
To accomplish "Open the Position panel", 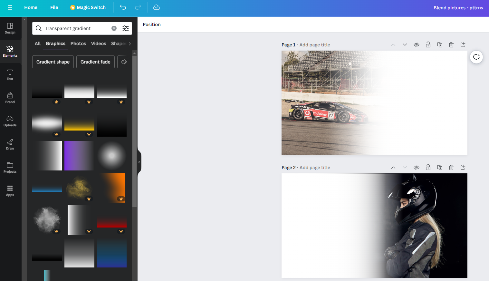I will (152, 24).
